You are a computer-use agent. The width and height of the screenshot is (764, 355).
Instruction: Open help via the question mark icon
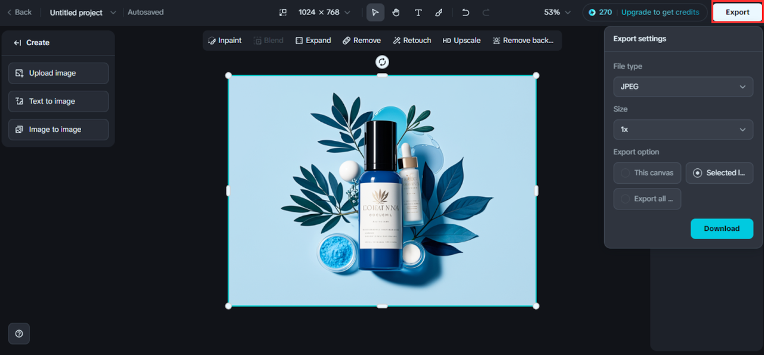click(19, 334)
